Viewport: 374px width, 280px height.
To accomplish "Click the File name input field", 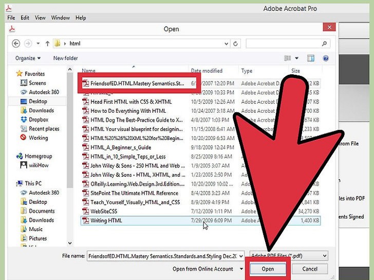I will click(164, 255).
